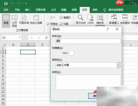Click the Name Box showing B2
This screenshot has width=138, height=106.
[x=10, y=38]
